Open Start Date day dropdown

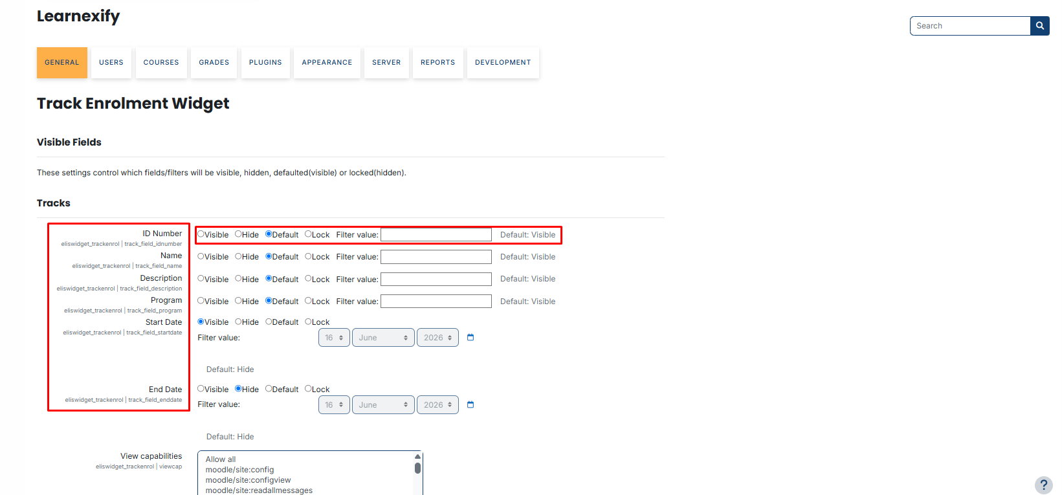point(334,338)
